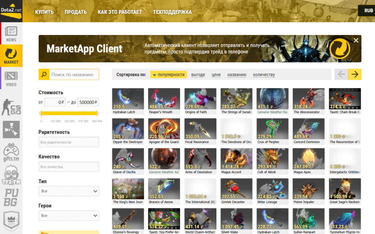Open the Hydrakan Latch item for 210.5 ₽

coord(128,101)
